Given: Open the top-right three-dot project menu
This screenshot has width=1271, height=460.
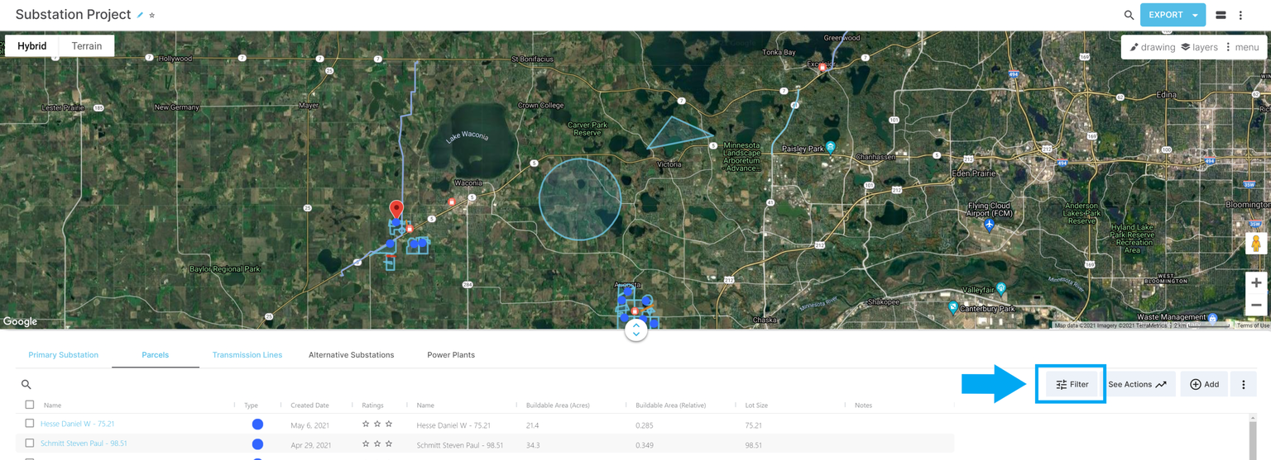Looking at the screenshot, I should coord(1240,15).
